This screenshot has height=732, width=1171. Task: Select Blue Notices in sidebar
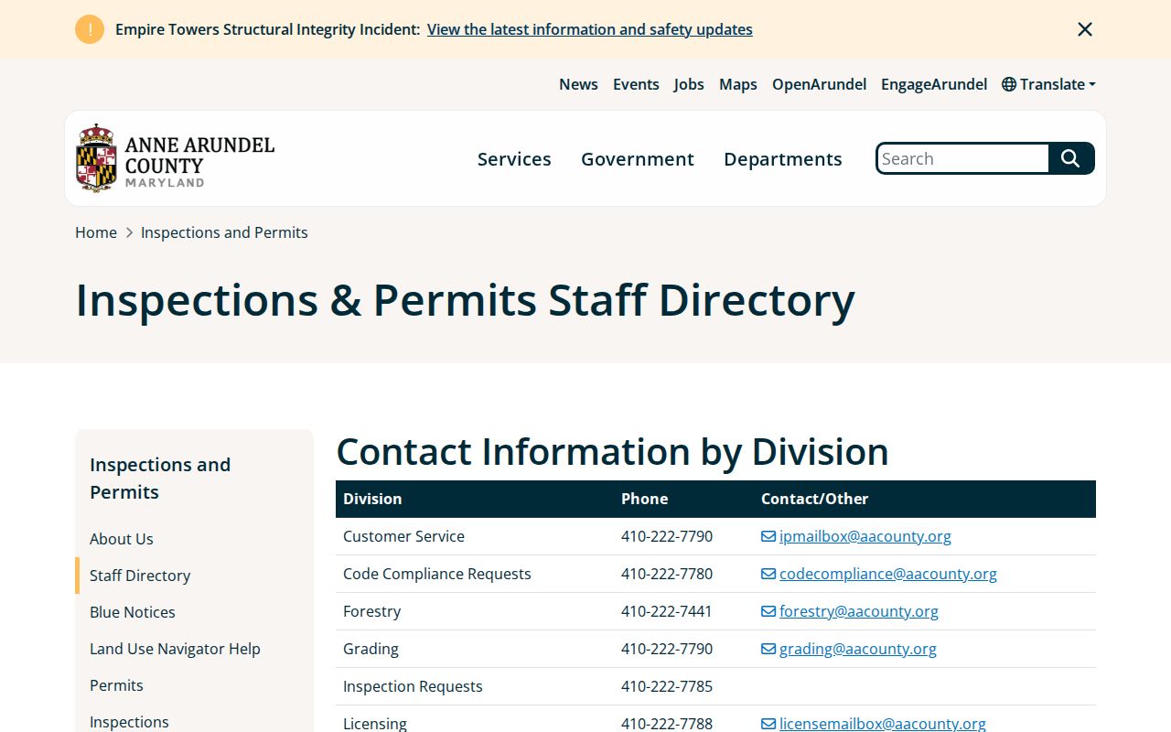click(x=133, y=612)
